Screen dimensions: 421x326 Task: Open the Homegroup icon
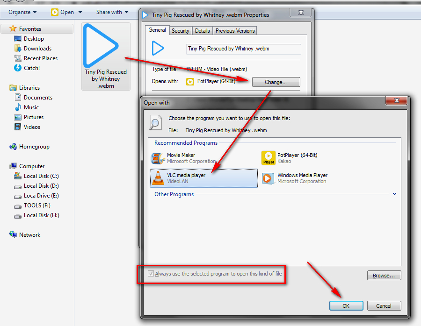13,146
